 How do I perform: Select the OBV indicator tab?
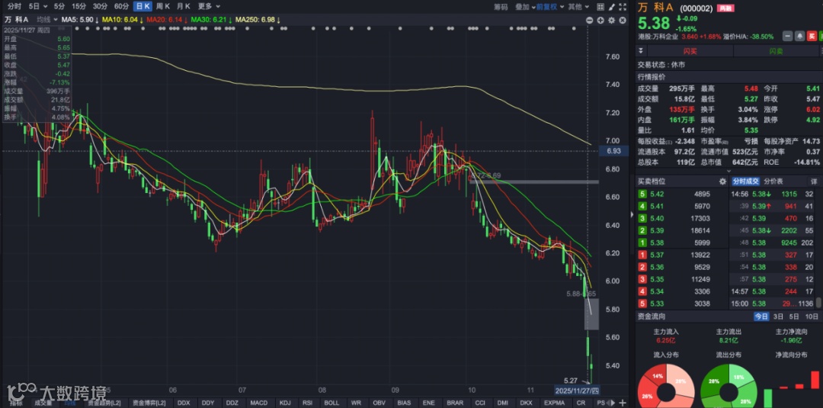[379, 403]
